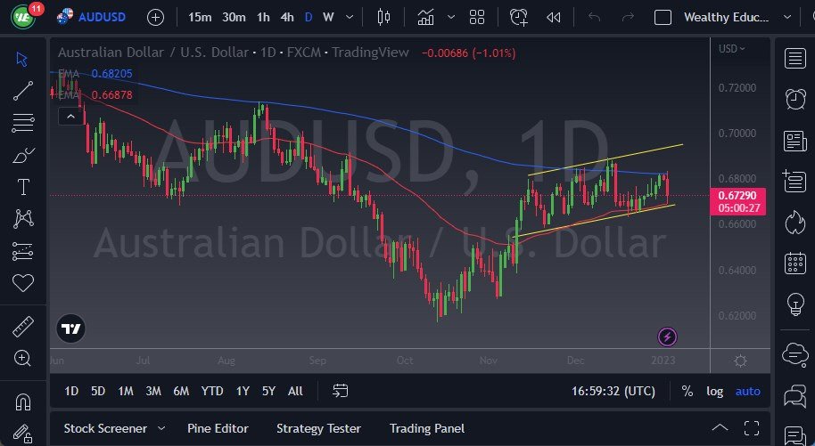
Task: Open the Stock Screener tab
Action: click(105, 428)
